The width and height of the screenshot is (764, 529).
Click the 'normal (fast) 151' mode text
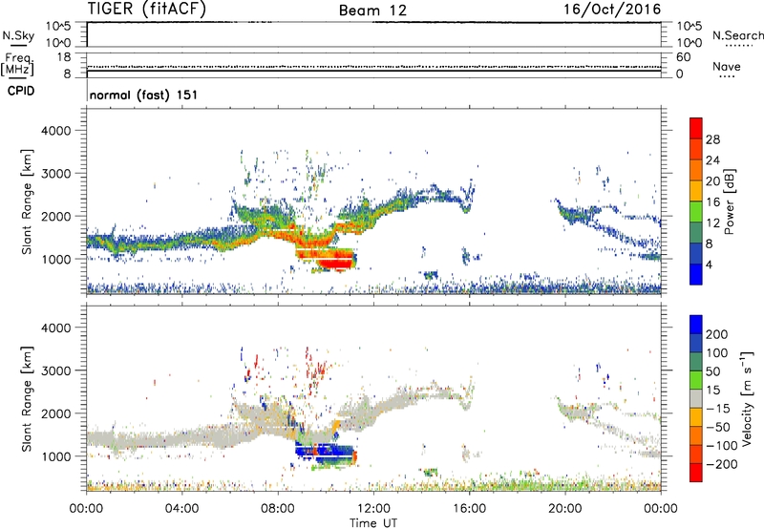point(144,95)
